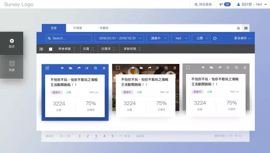Go to page 4 in pagination
Viewport: 270px width, 153px height.
point(104,136)
